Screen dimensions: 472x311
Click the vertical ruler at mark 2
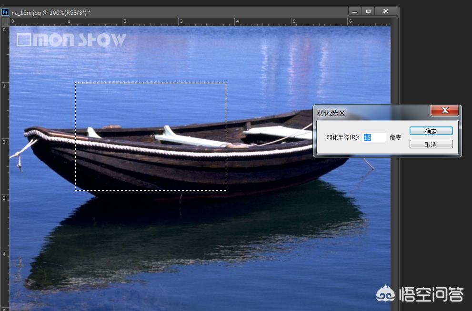(x=5, y=142)
